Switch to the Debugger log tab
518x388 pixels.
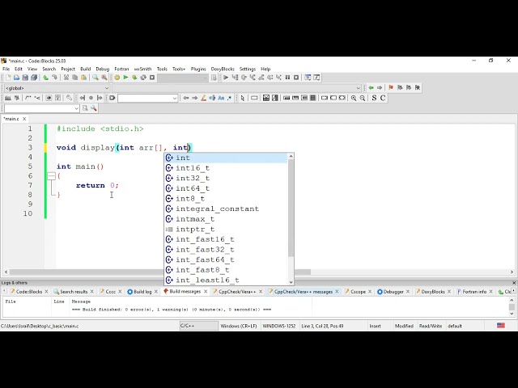click(x=393, y=292)
